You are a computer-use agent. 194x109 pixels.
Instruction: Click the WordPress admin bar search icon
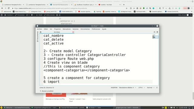191,15
